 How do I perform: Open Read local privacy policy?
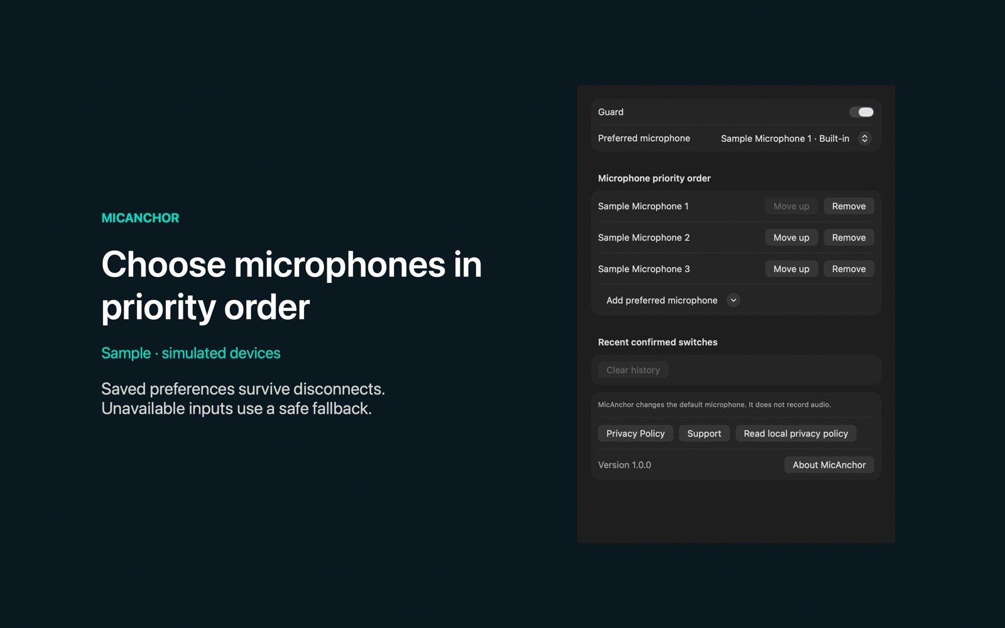(x=796, y=433)
